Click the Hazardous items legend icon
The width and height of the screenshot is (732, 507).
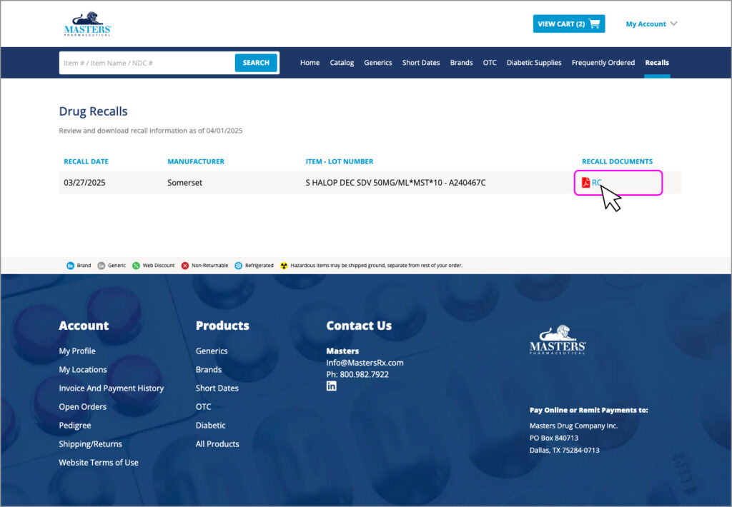(284, 266)
